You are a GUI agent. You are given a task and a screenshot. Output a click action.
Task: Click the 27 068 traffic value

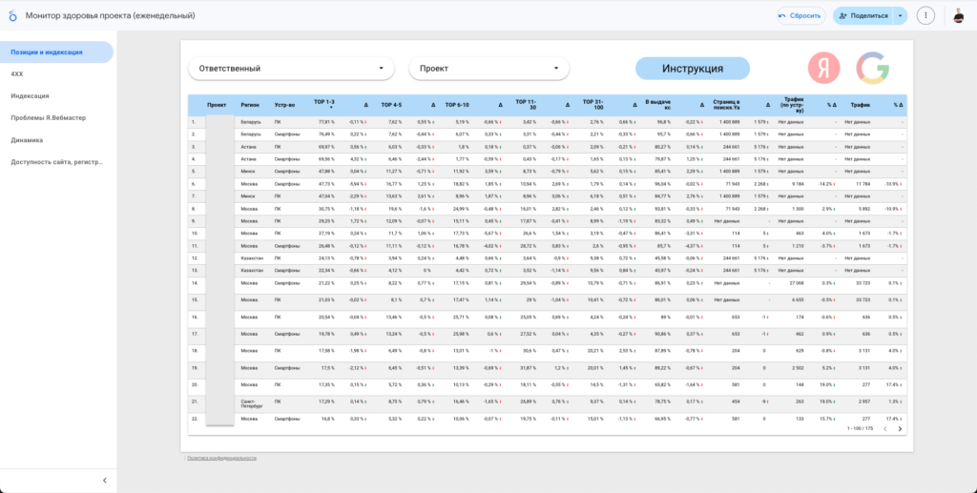tap(797, 282)
